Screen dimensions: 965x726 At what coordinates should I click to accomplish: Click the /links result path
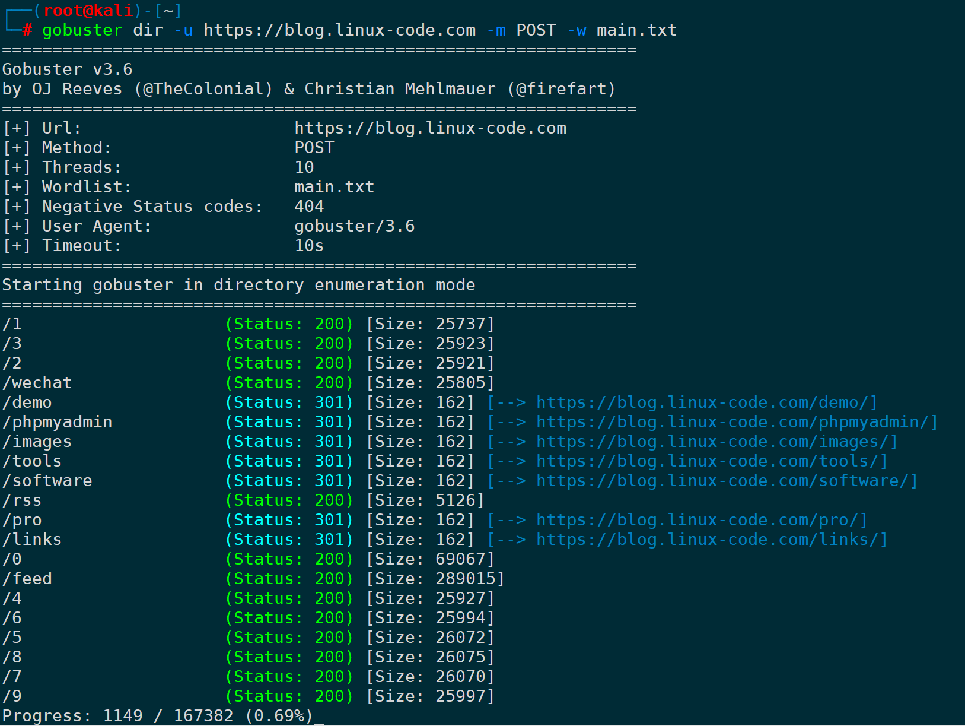pos(32,540)
